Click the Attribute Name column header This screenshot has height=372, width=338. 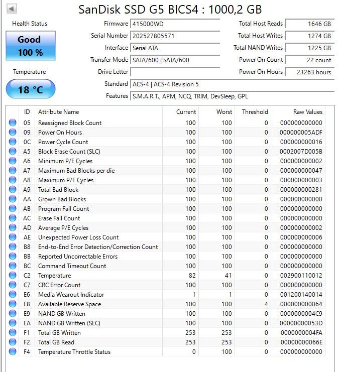pyautogui.click(x=98, y=112)
